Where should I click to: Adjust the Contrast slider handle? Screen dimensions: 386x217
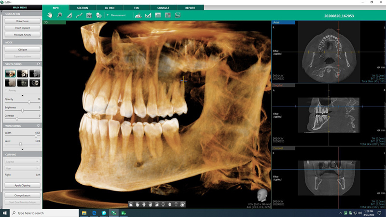pyautogui.click(x=17, y=119)
